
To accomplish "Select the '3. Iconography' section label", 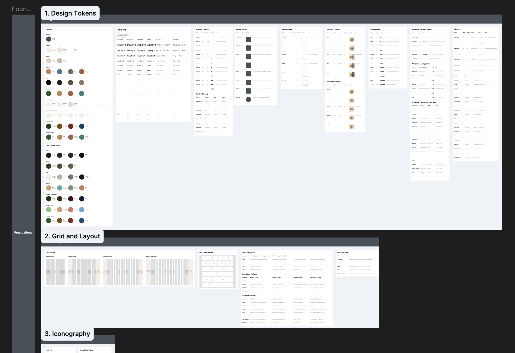I will point(67,334).
